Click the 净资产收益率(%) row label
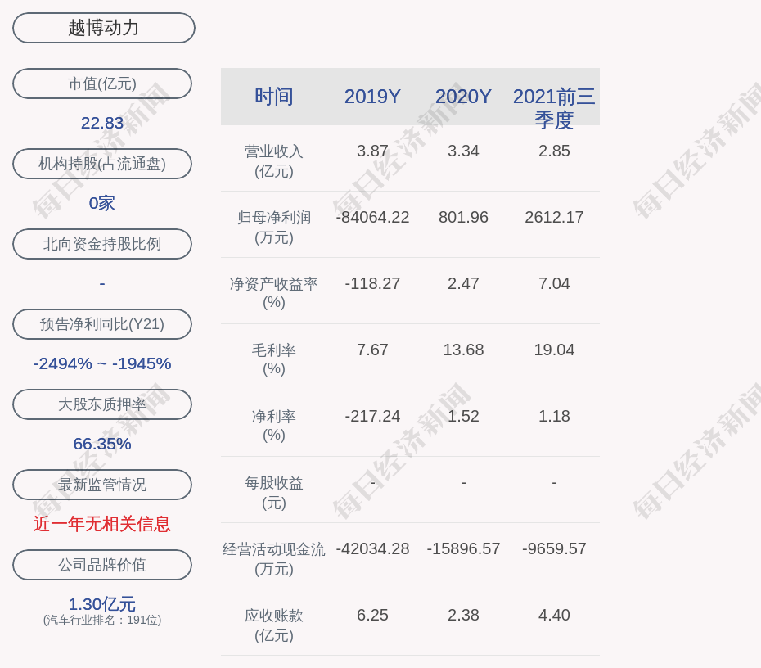761x668 pixels. click(274, 293)
